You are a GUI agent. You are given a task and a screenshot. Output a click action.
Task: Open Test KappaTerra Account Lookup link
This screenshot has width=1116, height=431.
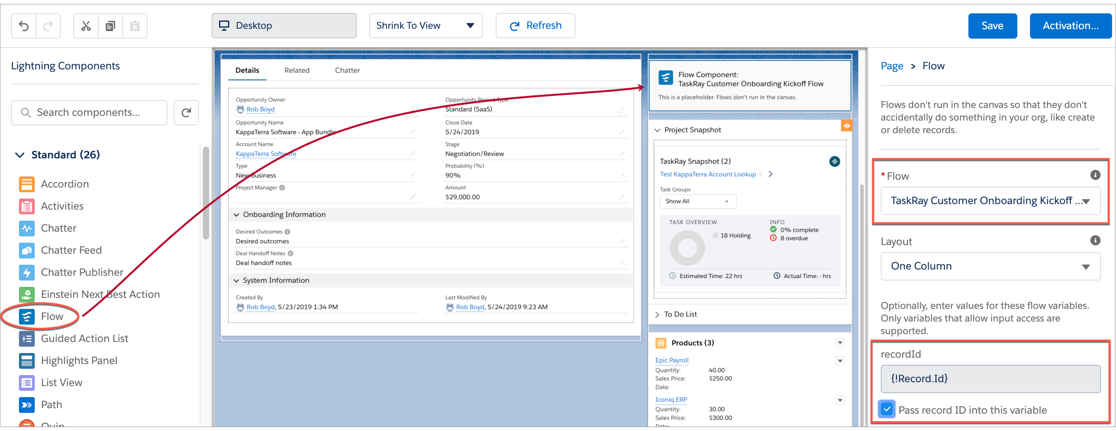708,174
